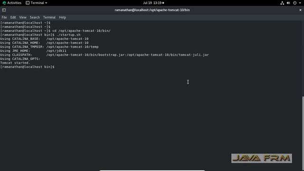Open the clock showing Jul 19 13:19
Screen dimensions: 304x171
click(153, 3)
